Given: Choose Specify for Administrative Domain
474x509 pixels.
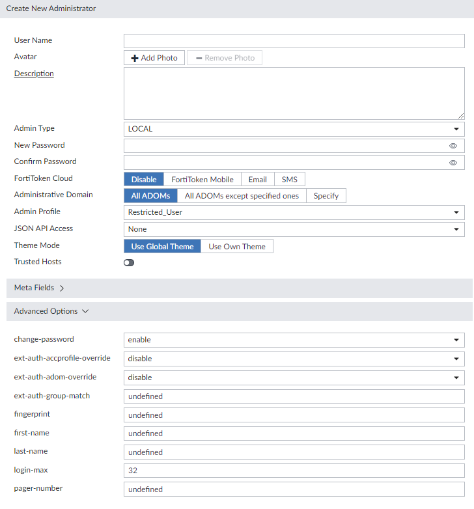Looking at the screenshot, I should (326, 196).
